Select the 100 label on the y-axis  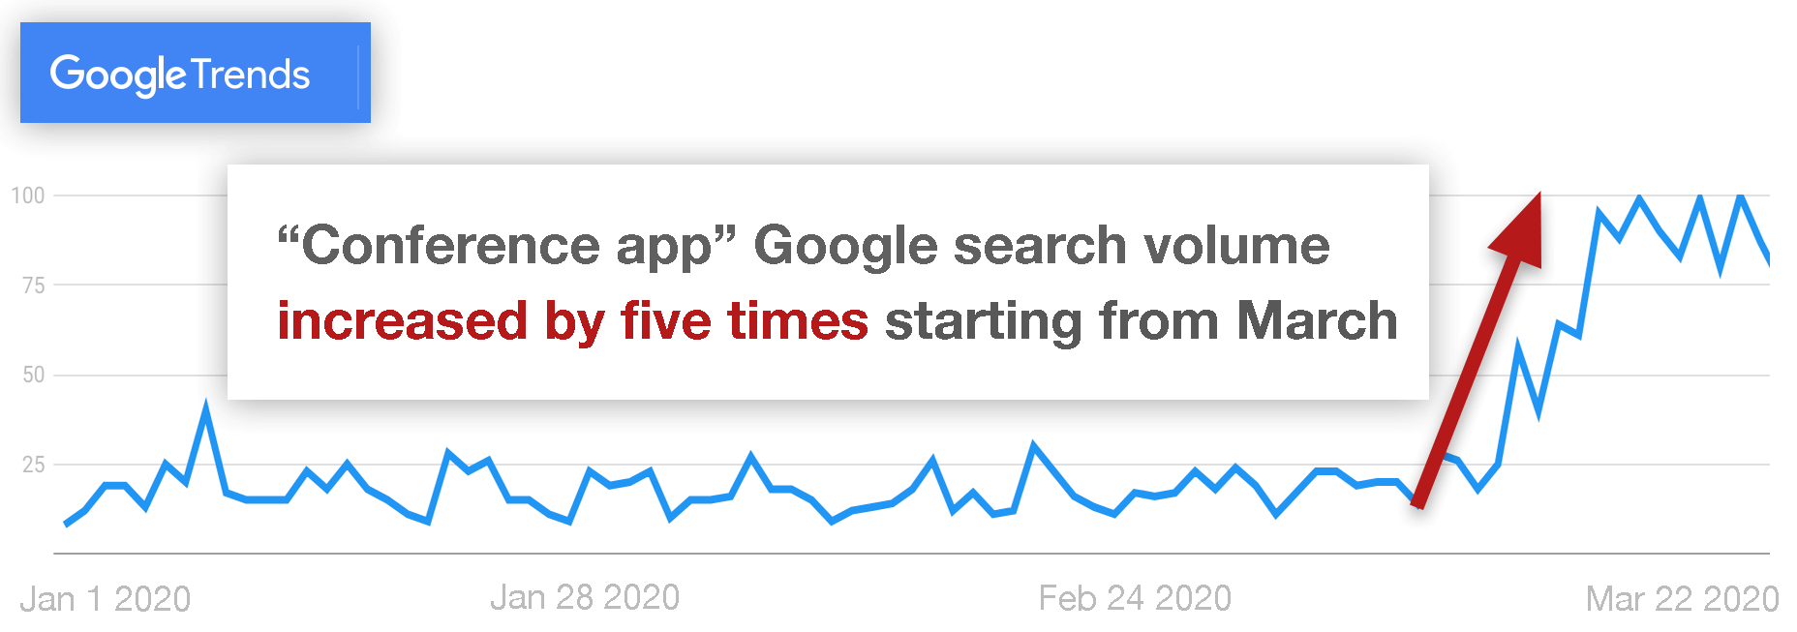pos(28,196)
